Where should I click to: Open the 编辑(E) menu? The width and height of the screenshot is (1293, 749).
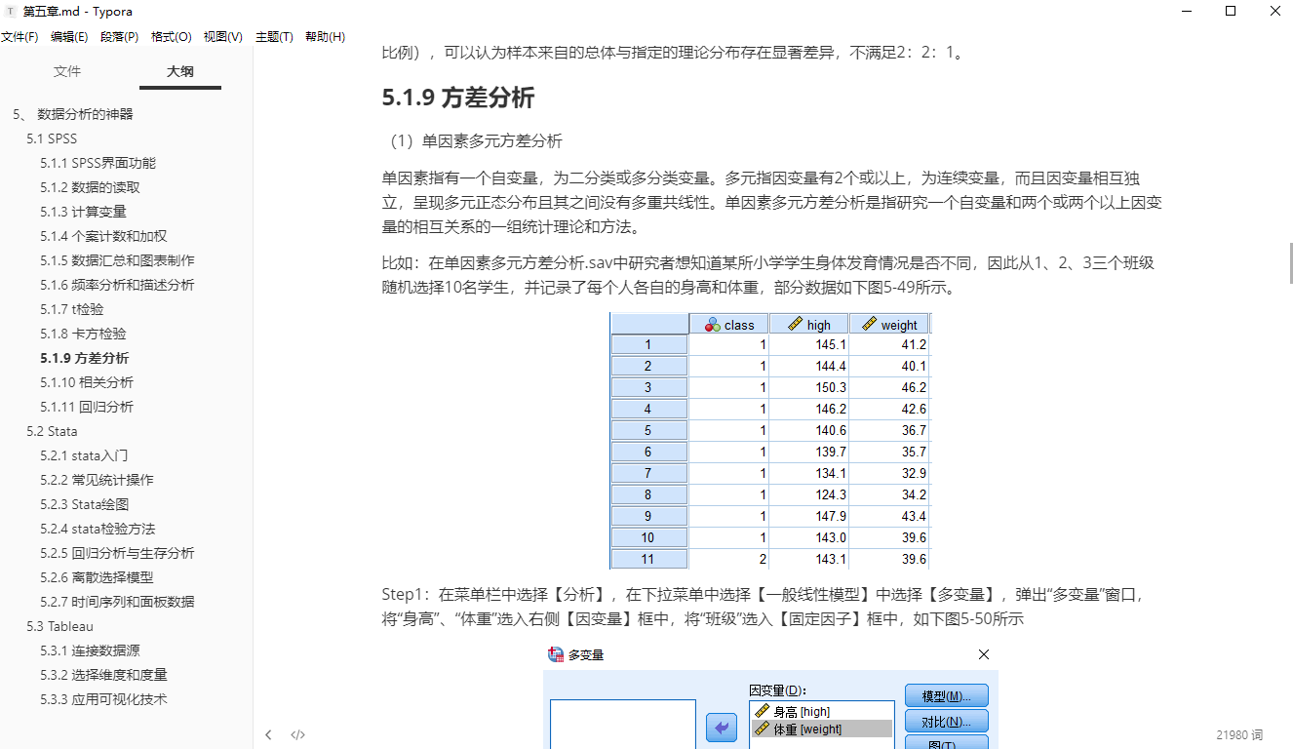coord(69,36)
